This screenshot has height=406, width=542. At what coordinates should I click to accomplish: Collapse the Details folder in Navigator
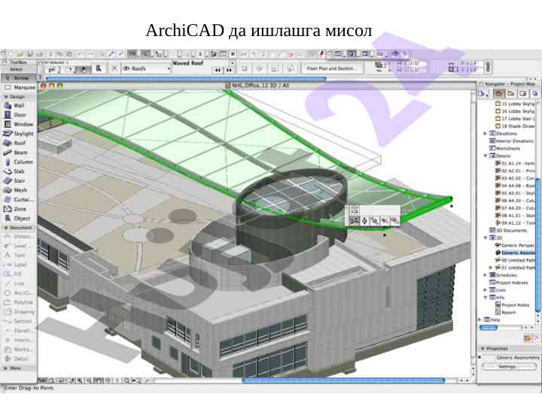click(486, 156)
